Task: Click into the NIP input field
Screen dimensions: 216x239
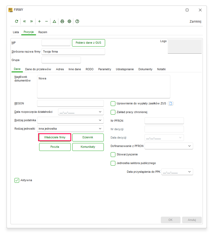Action: tap(56, 43)
